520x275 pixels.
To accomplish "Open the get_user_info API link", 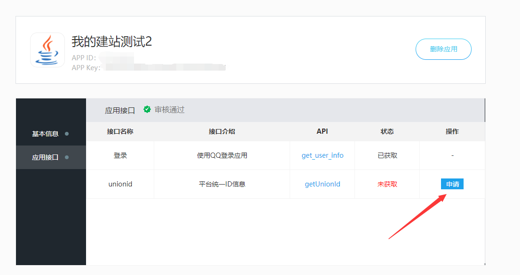I will click(323, 155).
